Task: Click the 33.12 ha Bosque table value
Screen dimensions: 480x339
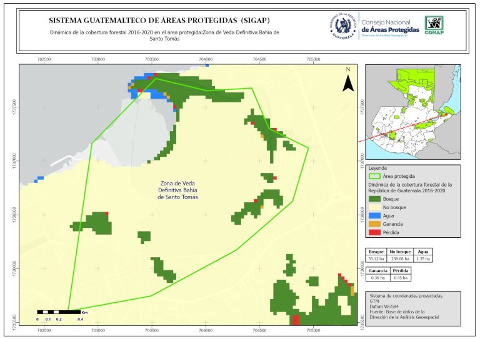Action: coord(376,258)
